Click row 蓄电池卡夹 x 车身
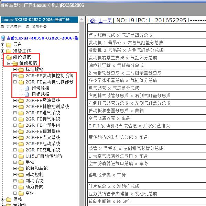 point(147,175)
